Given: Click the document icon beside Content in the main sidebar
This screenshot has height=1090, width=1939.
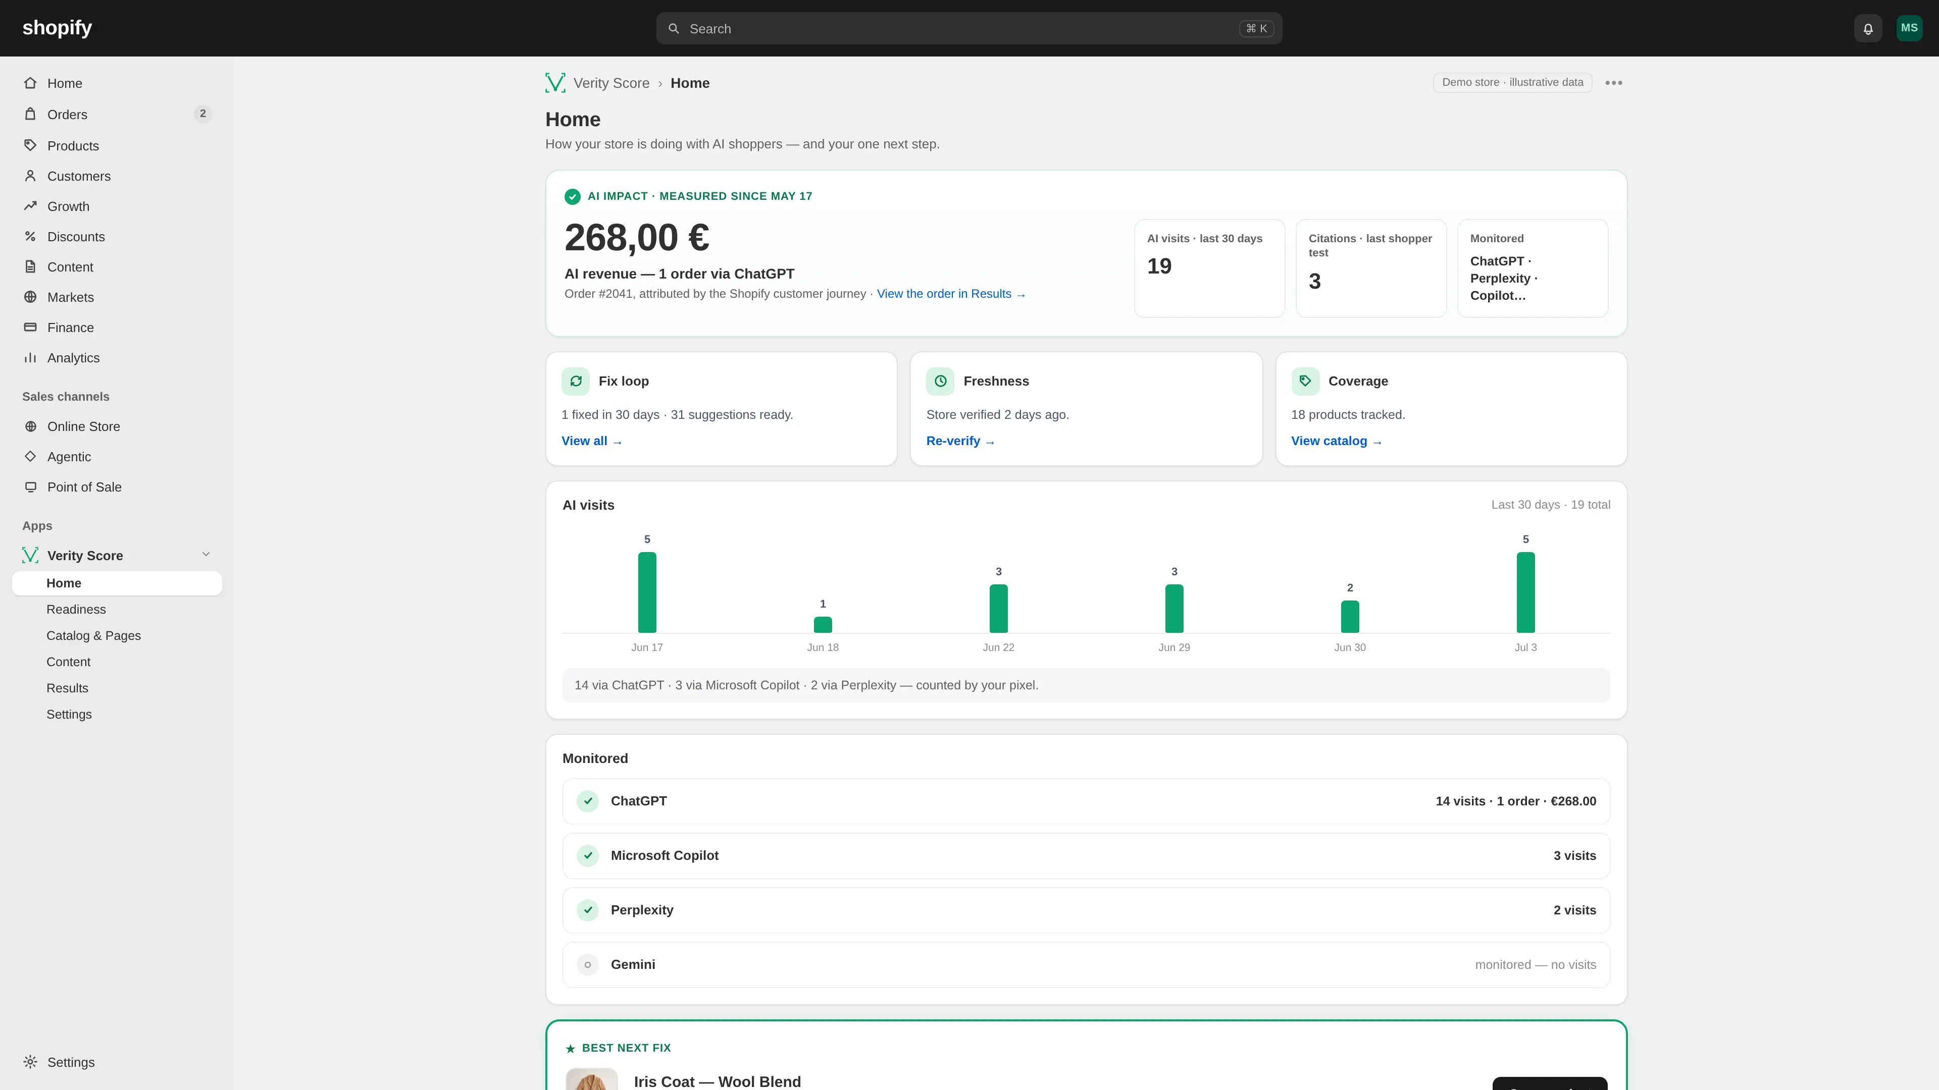Looking at the screenshot, I should coord(30,266).
